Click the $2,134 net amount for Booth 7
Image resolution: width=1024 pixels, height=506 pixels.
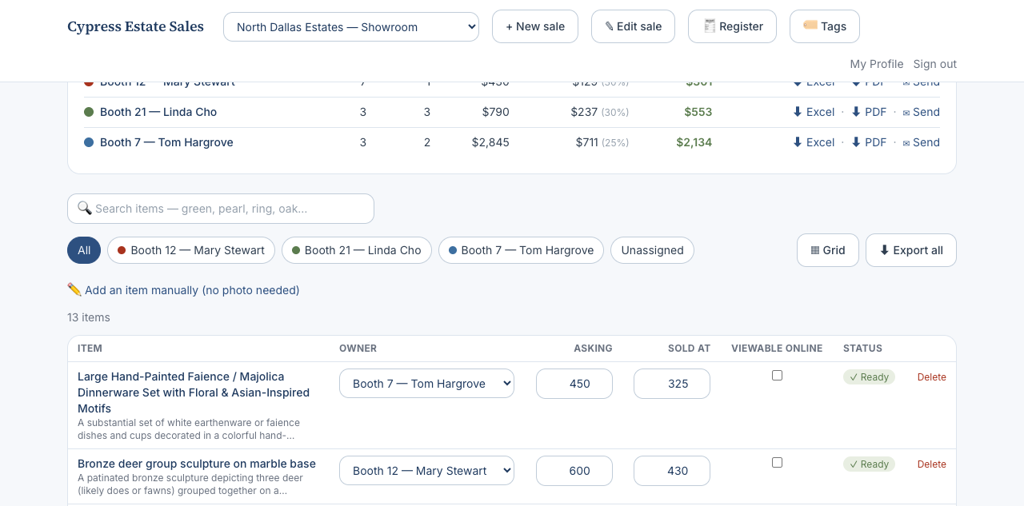(x=694, y=142)
